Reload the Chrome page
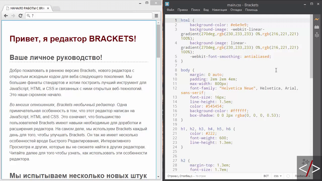The image size is (322, 181). pos(21,16)
